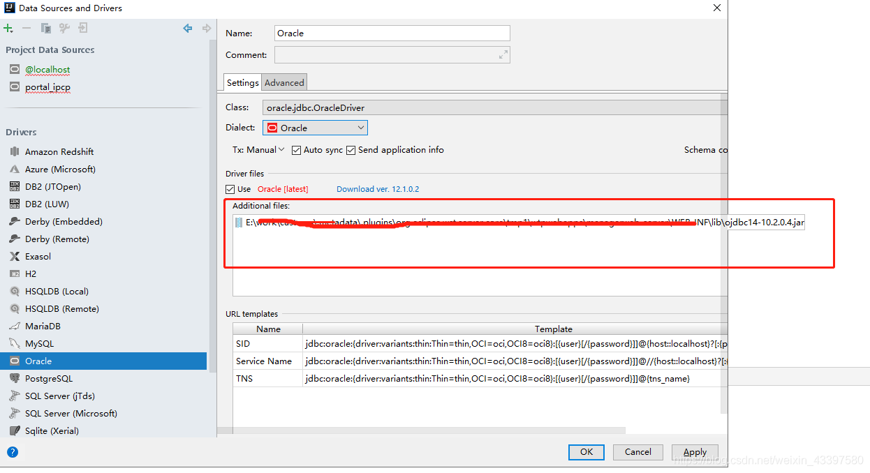Select portal_ipcp data source

(x=47, y=87)
